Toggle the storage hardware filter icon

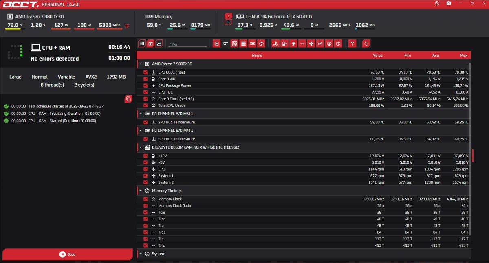tap(243, 44)
